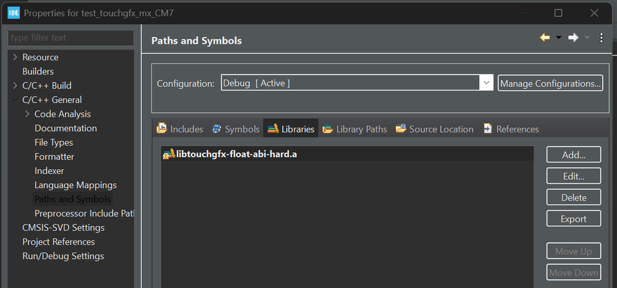Select the libtouchgfx-float-abi-hard.a library entry

(232, 154)
